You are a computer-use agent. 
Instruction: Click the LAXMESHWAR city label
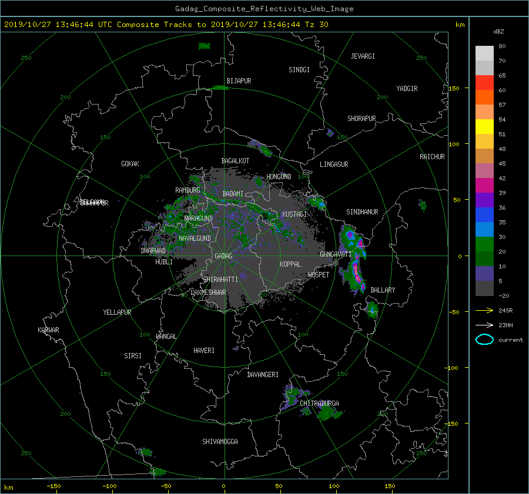[x=208, y=293]
